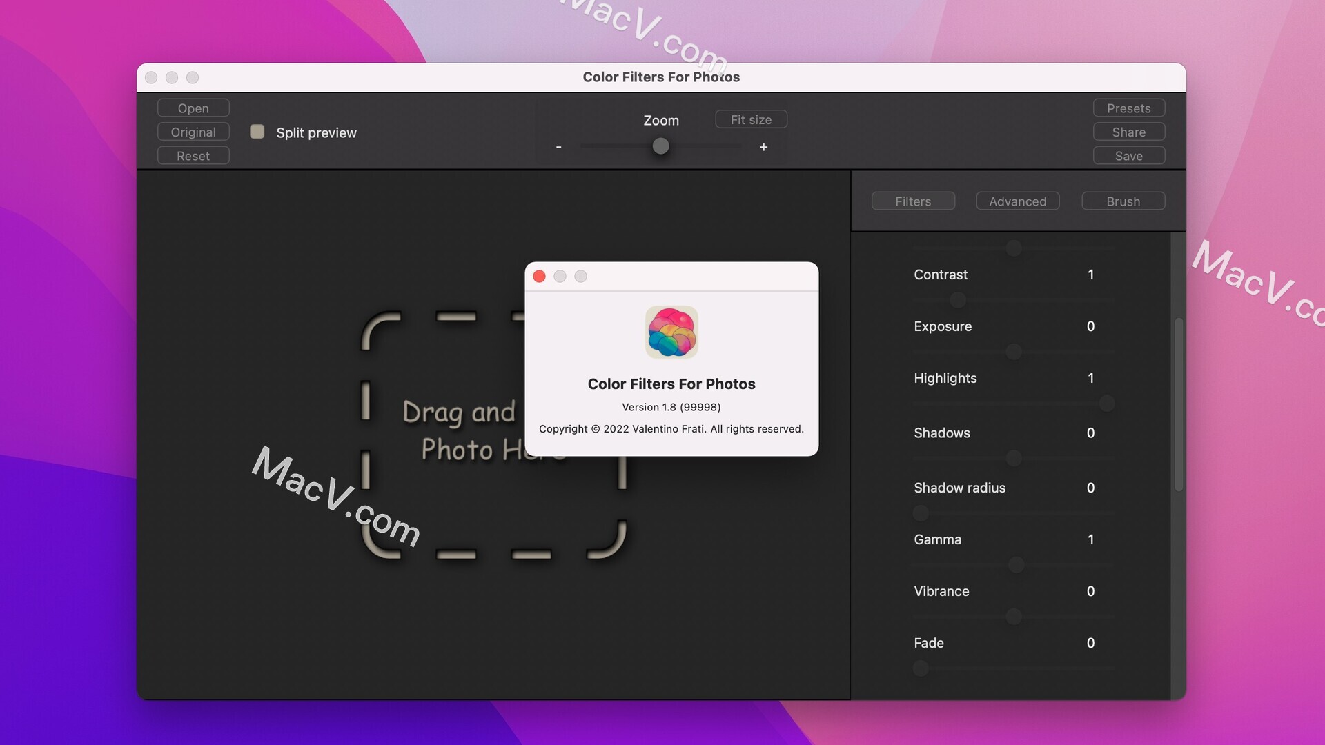Click the Drag and Photo Here drop zone
The image size is (1325, 745).
coord(493,435)
